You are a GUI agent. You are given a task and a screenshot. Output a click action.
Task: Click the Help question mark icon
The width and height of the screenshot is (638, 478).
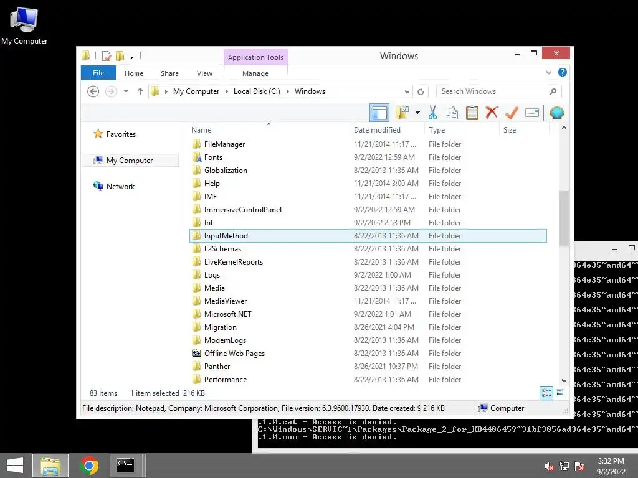[563, 72]
